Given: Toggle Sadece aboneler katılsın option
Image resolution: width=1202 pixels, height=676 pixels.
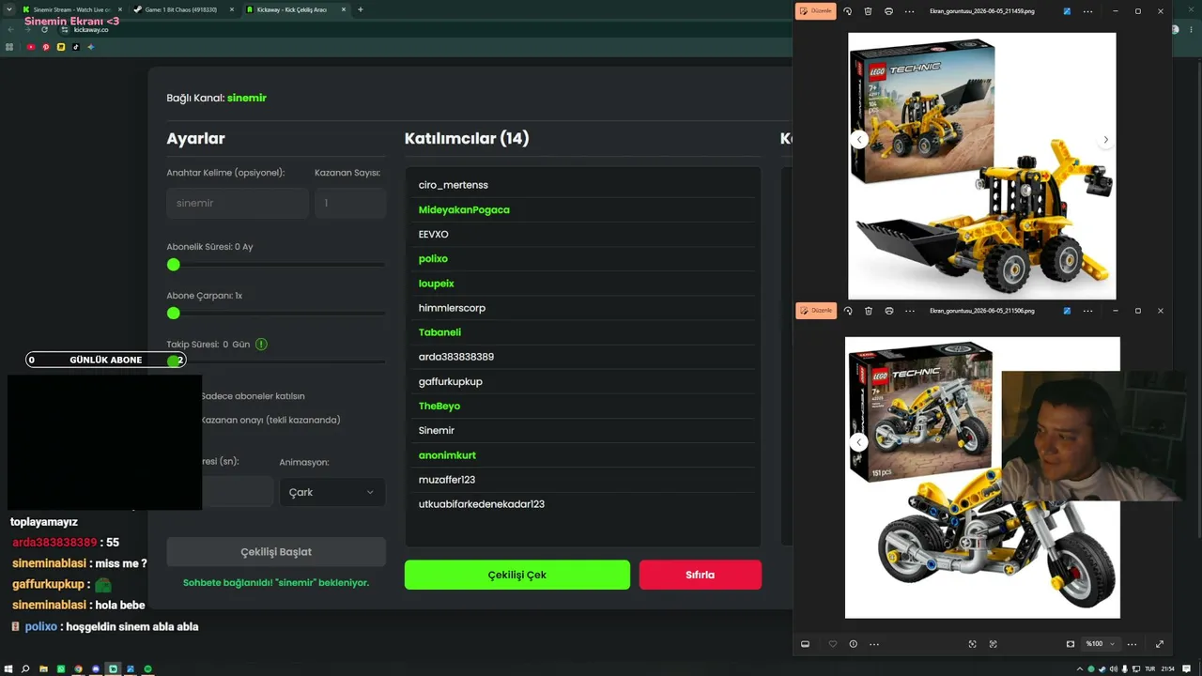Looking at the screenshot, I should [252, 396].
